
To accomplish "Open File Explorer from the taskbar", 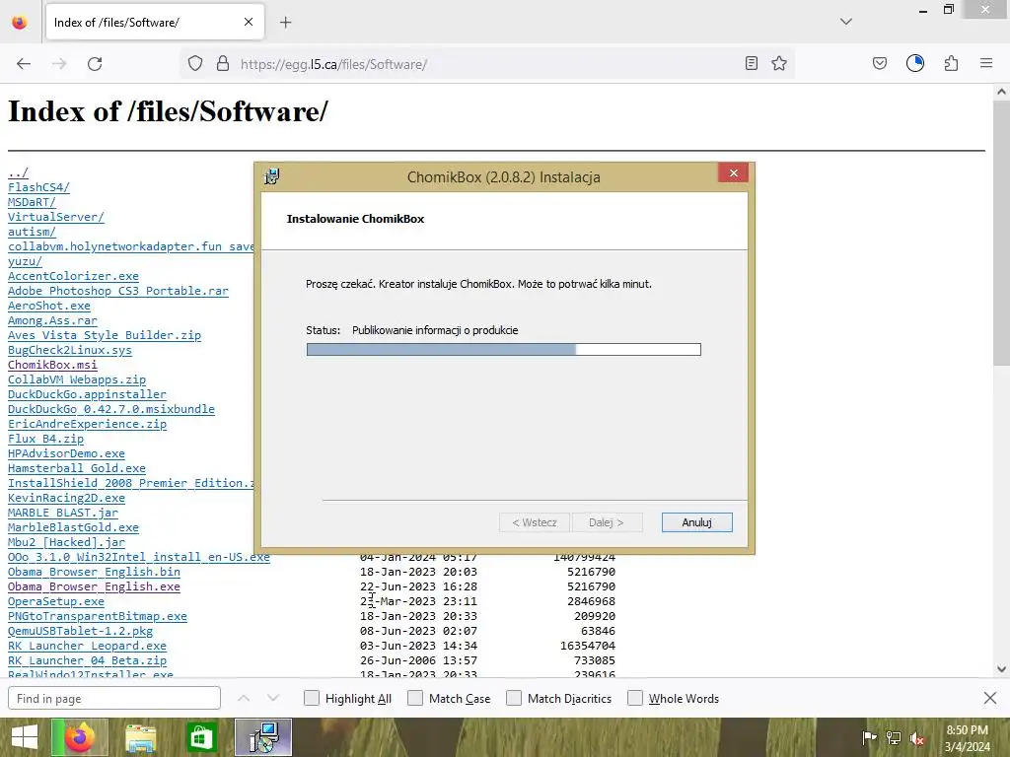I will [141, 738].
